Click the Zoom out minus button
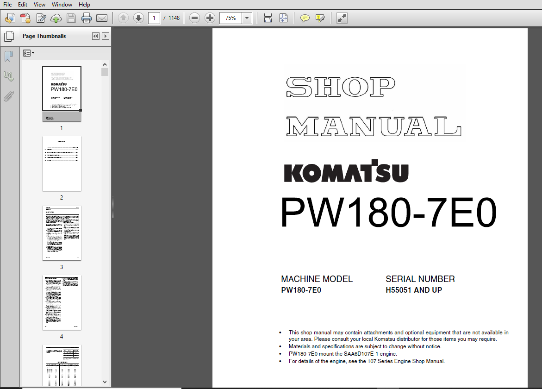Viewport: 542px width, 389px height. [x=194, y=18]
